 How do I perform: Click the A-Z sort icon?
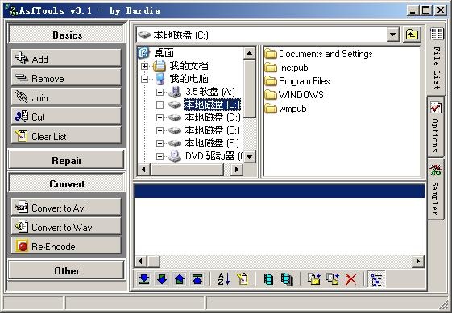pyautogui.click(x=224, y=279)
